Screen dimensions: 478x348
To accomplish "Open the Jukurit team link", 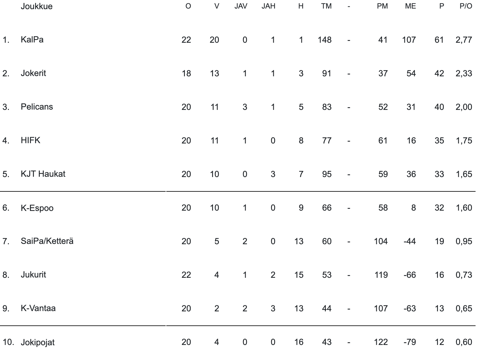I will point(33,275).
